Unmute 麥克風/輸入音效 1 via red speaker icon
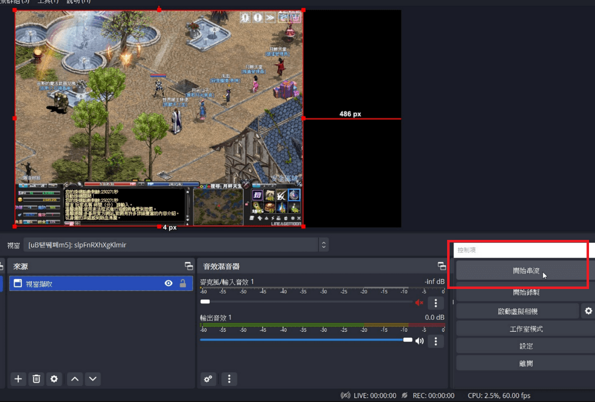The image size is (595, 402). pos(419,302)
